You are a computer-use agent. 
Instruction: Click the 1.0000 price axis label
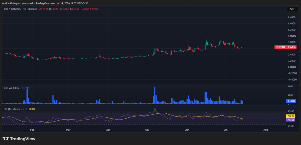pyautogui.click(x=291, y=36)
